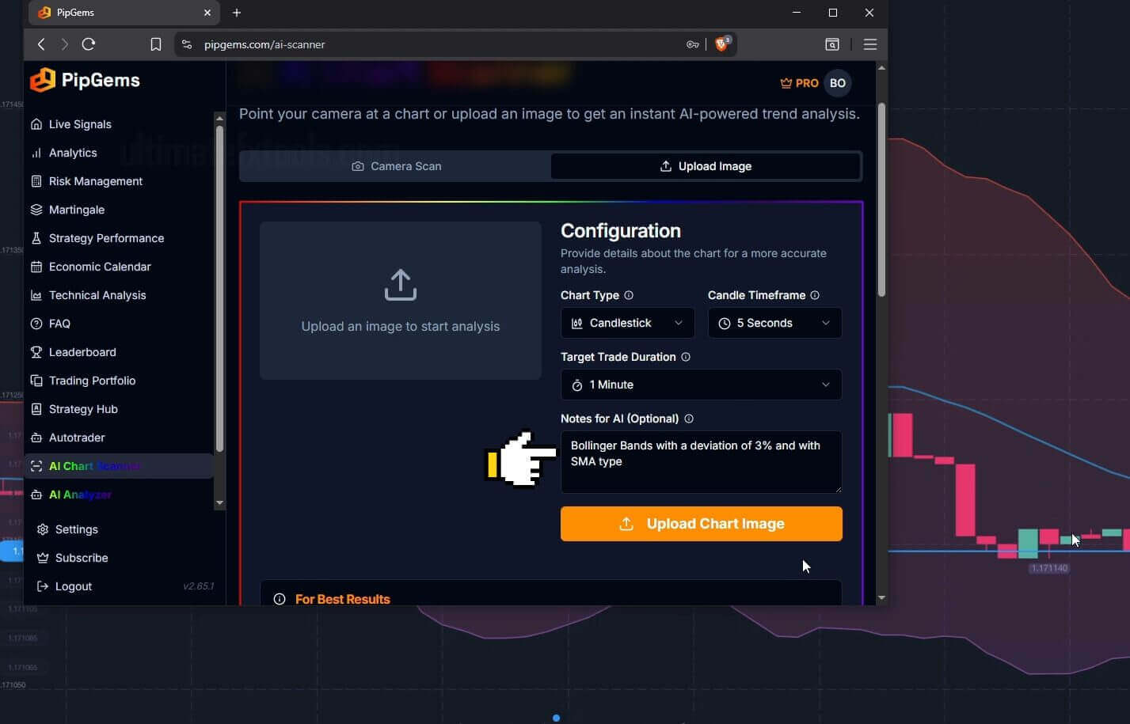Click the PRO crown icon
The width and height of the screenshot is (1130, 724).
tap(786, 82)
